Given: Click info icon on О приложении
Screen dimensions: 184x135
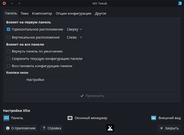Looking at the screenshot, I should point(8,128).
